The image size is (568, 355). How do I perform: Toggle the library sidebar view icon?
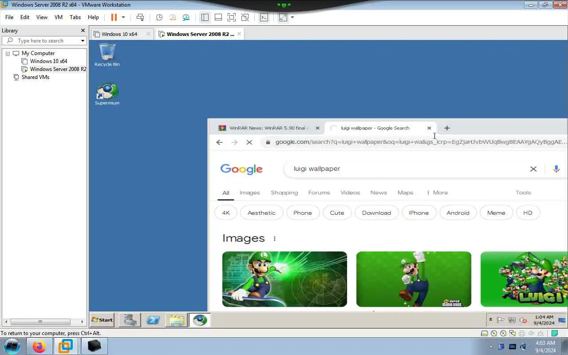[205, 17]
